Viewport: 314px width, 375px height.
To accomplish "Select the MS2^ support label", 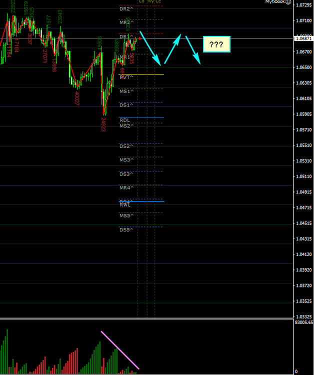I will (x=126, y=126).
